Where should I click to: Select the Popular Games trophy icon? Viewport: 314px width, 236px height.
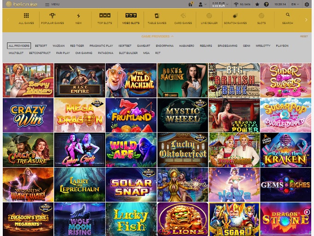click(x=52, y=16)
